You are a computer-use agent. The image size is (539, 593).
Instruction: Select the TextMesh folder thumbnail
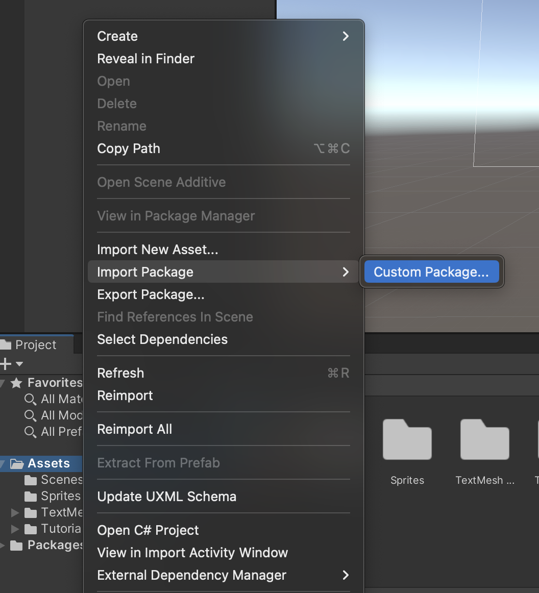[x=484, y=439]
